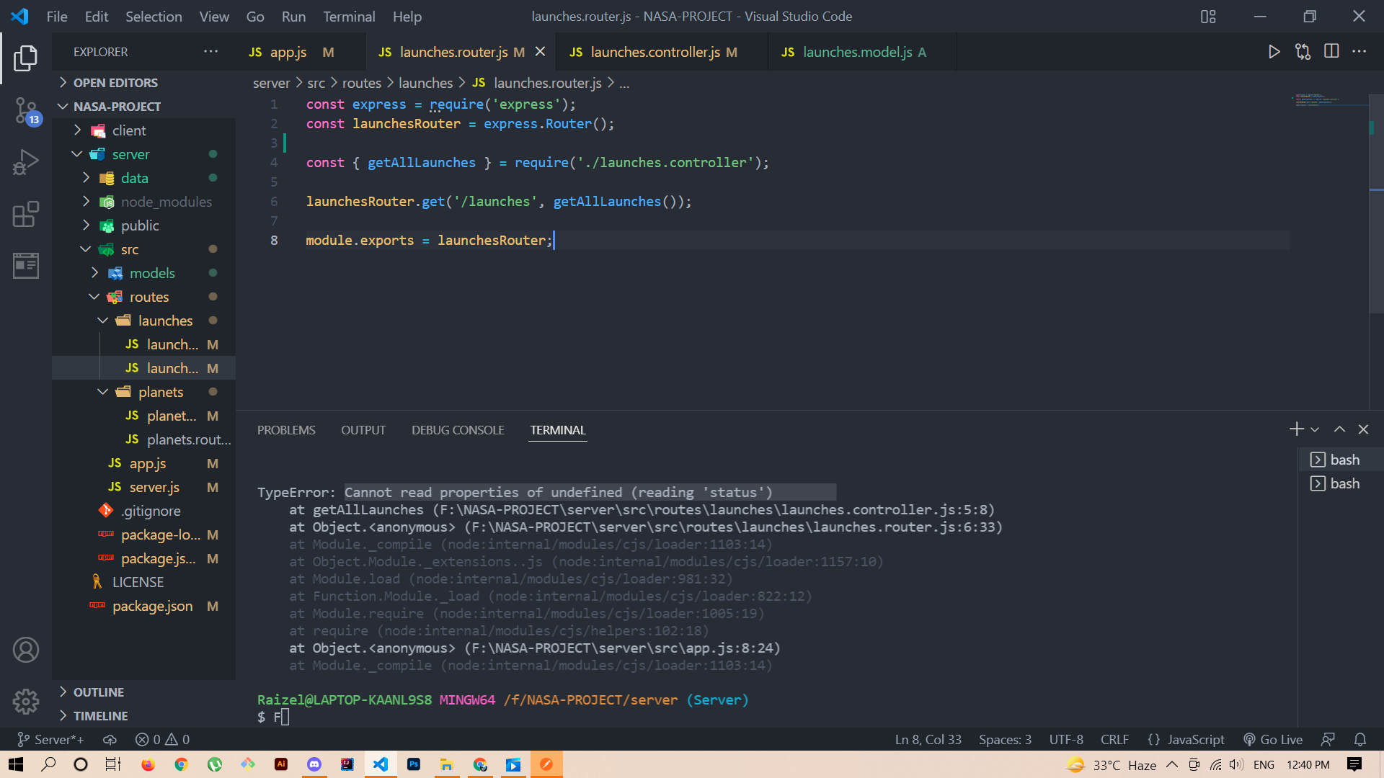Screen dimensions: 1384x778
Task: Open changes compare icon in editor toolbar
Action: click(x=1303, y=52)
